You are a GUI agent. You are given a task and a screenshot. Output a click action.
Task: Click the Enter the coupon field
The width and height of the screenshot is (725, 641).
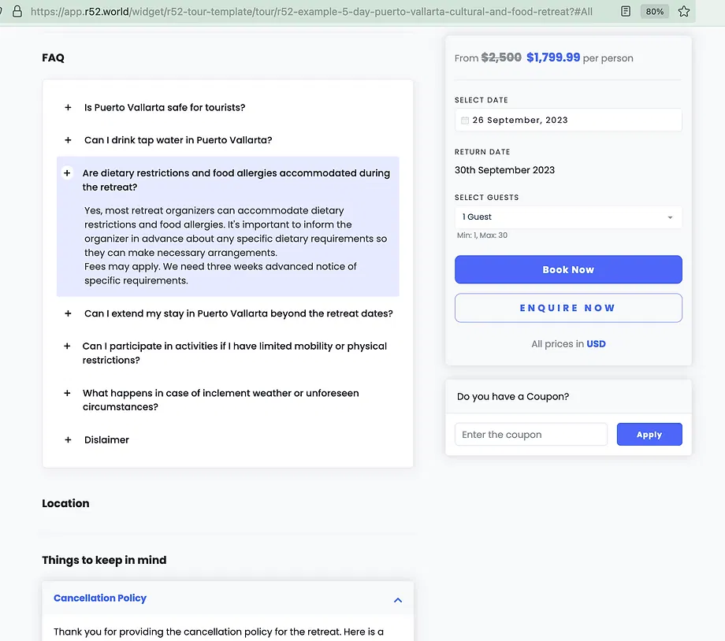click(x=530, y=435)
